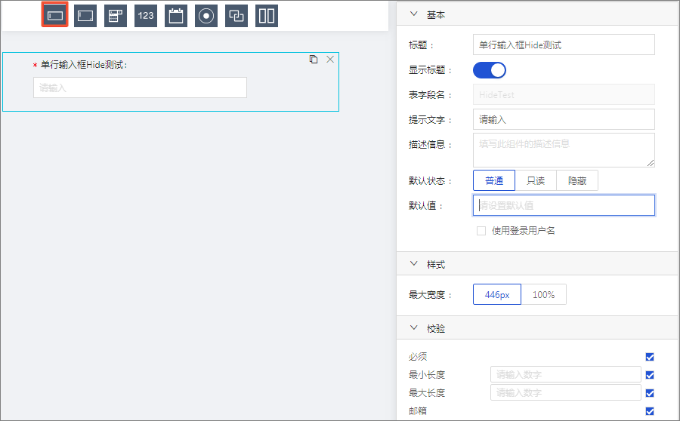Toggle the 显示标题 switch
Image resolution: width=680 pixels, height=421 pixels.
coord(490,70)
